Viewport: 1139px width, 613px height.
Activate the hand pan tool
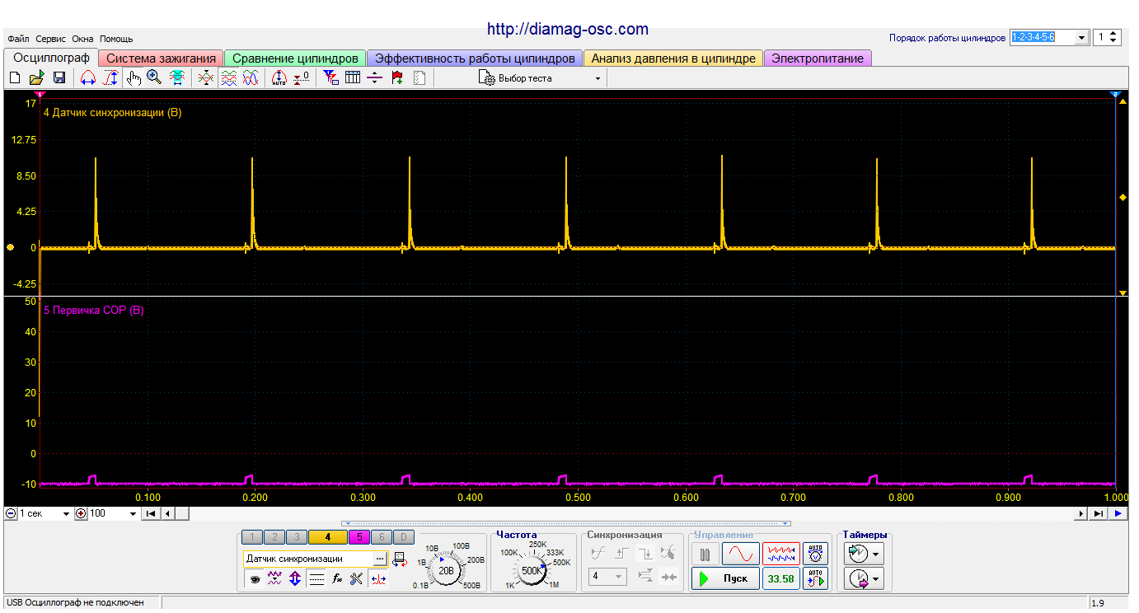click(134, 77)
